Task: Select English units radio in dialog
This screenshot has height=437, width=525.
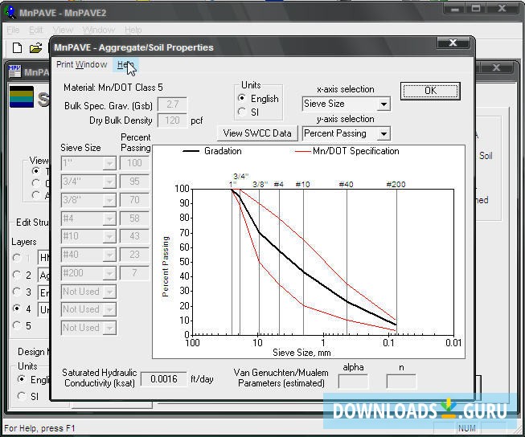Action: [x=241, y=98]
